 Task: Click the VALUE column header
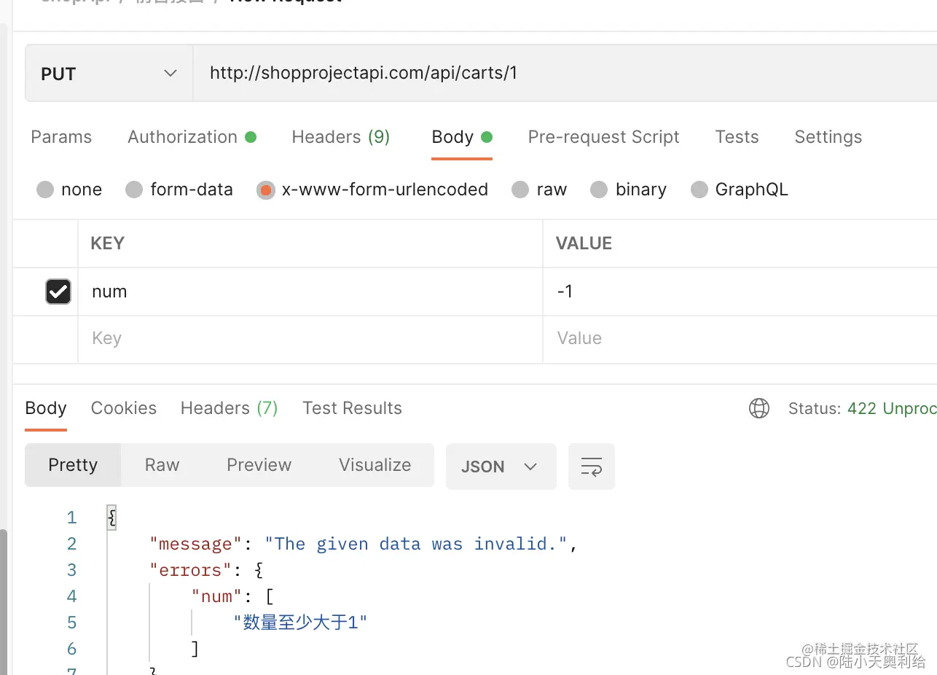[x=584, y=243]
